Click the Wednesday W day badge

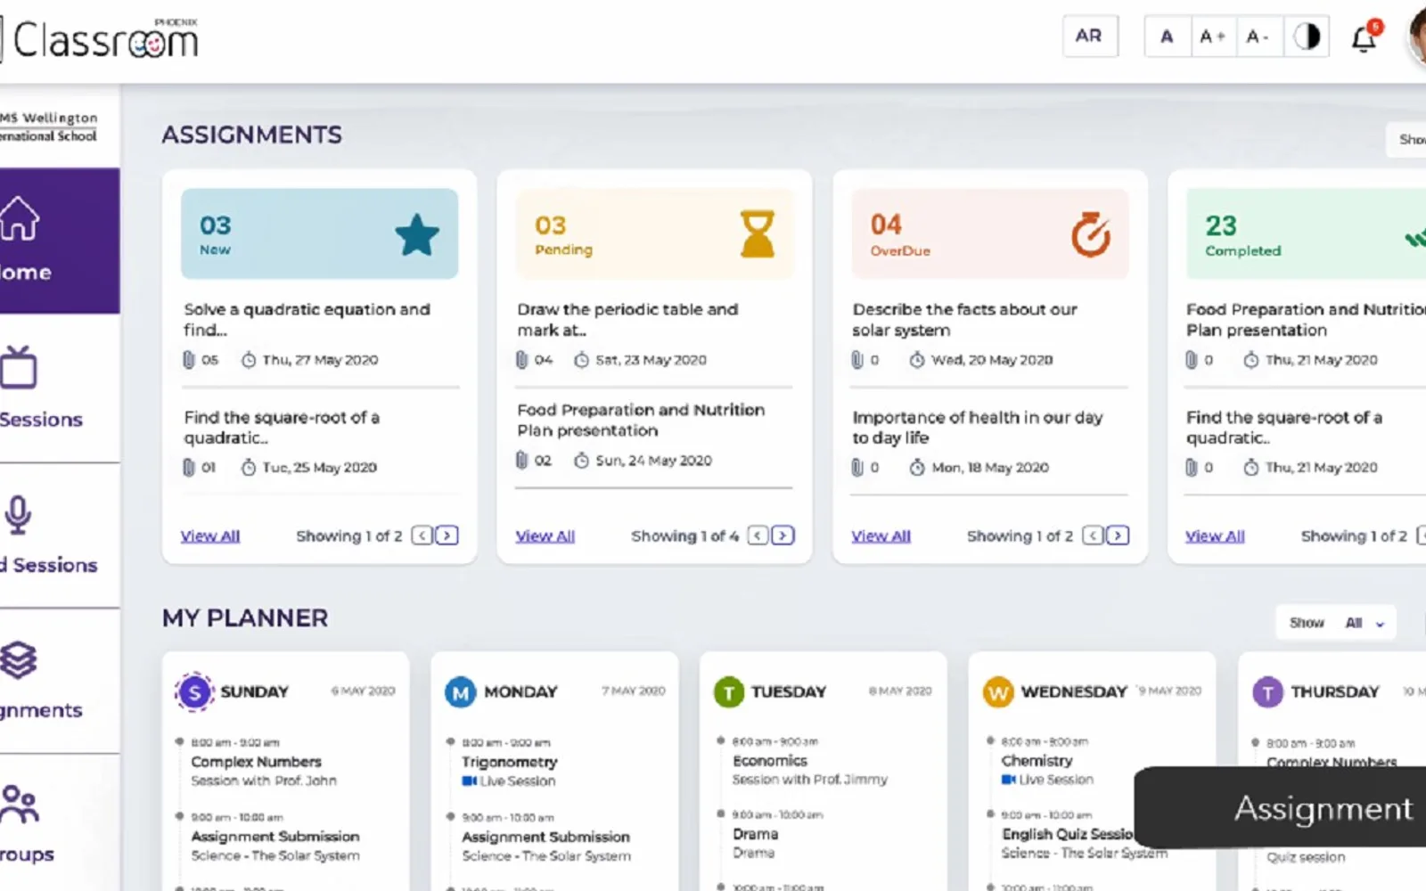tap(998, 692)
